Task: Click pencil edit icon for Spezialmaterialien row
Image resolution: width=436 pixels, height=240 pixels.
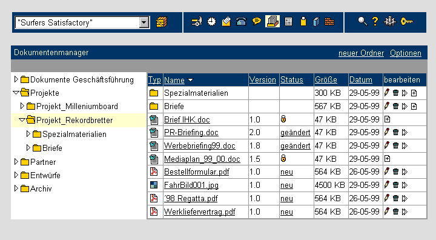Action: [x=387, y=93]
